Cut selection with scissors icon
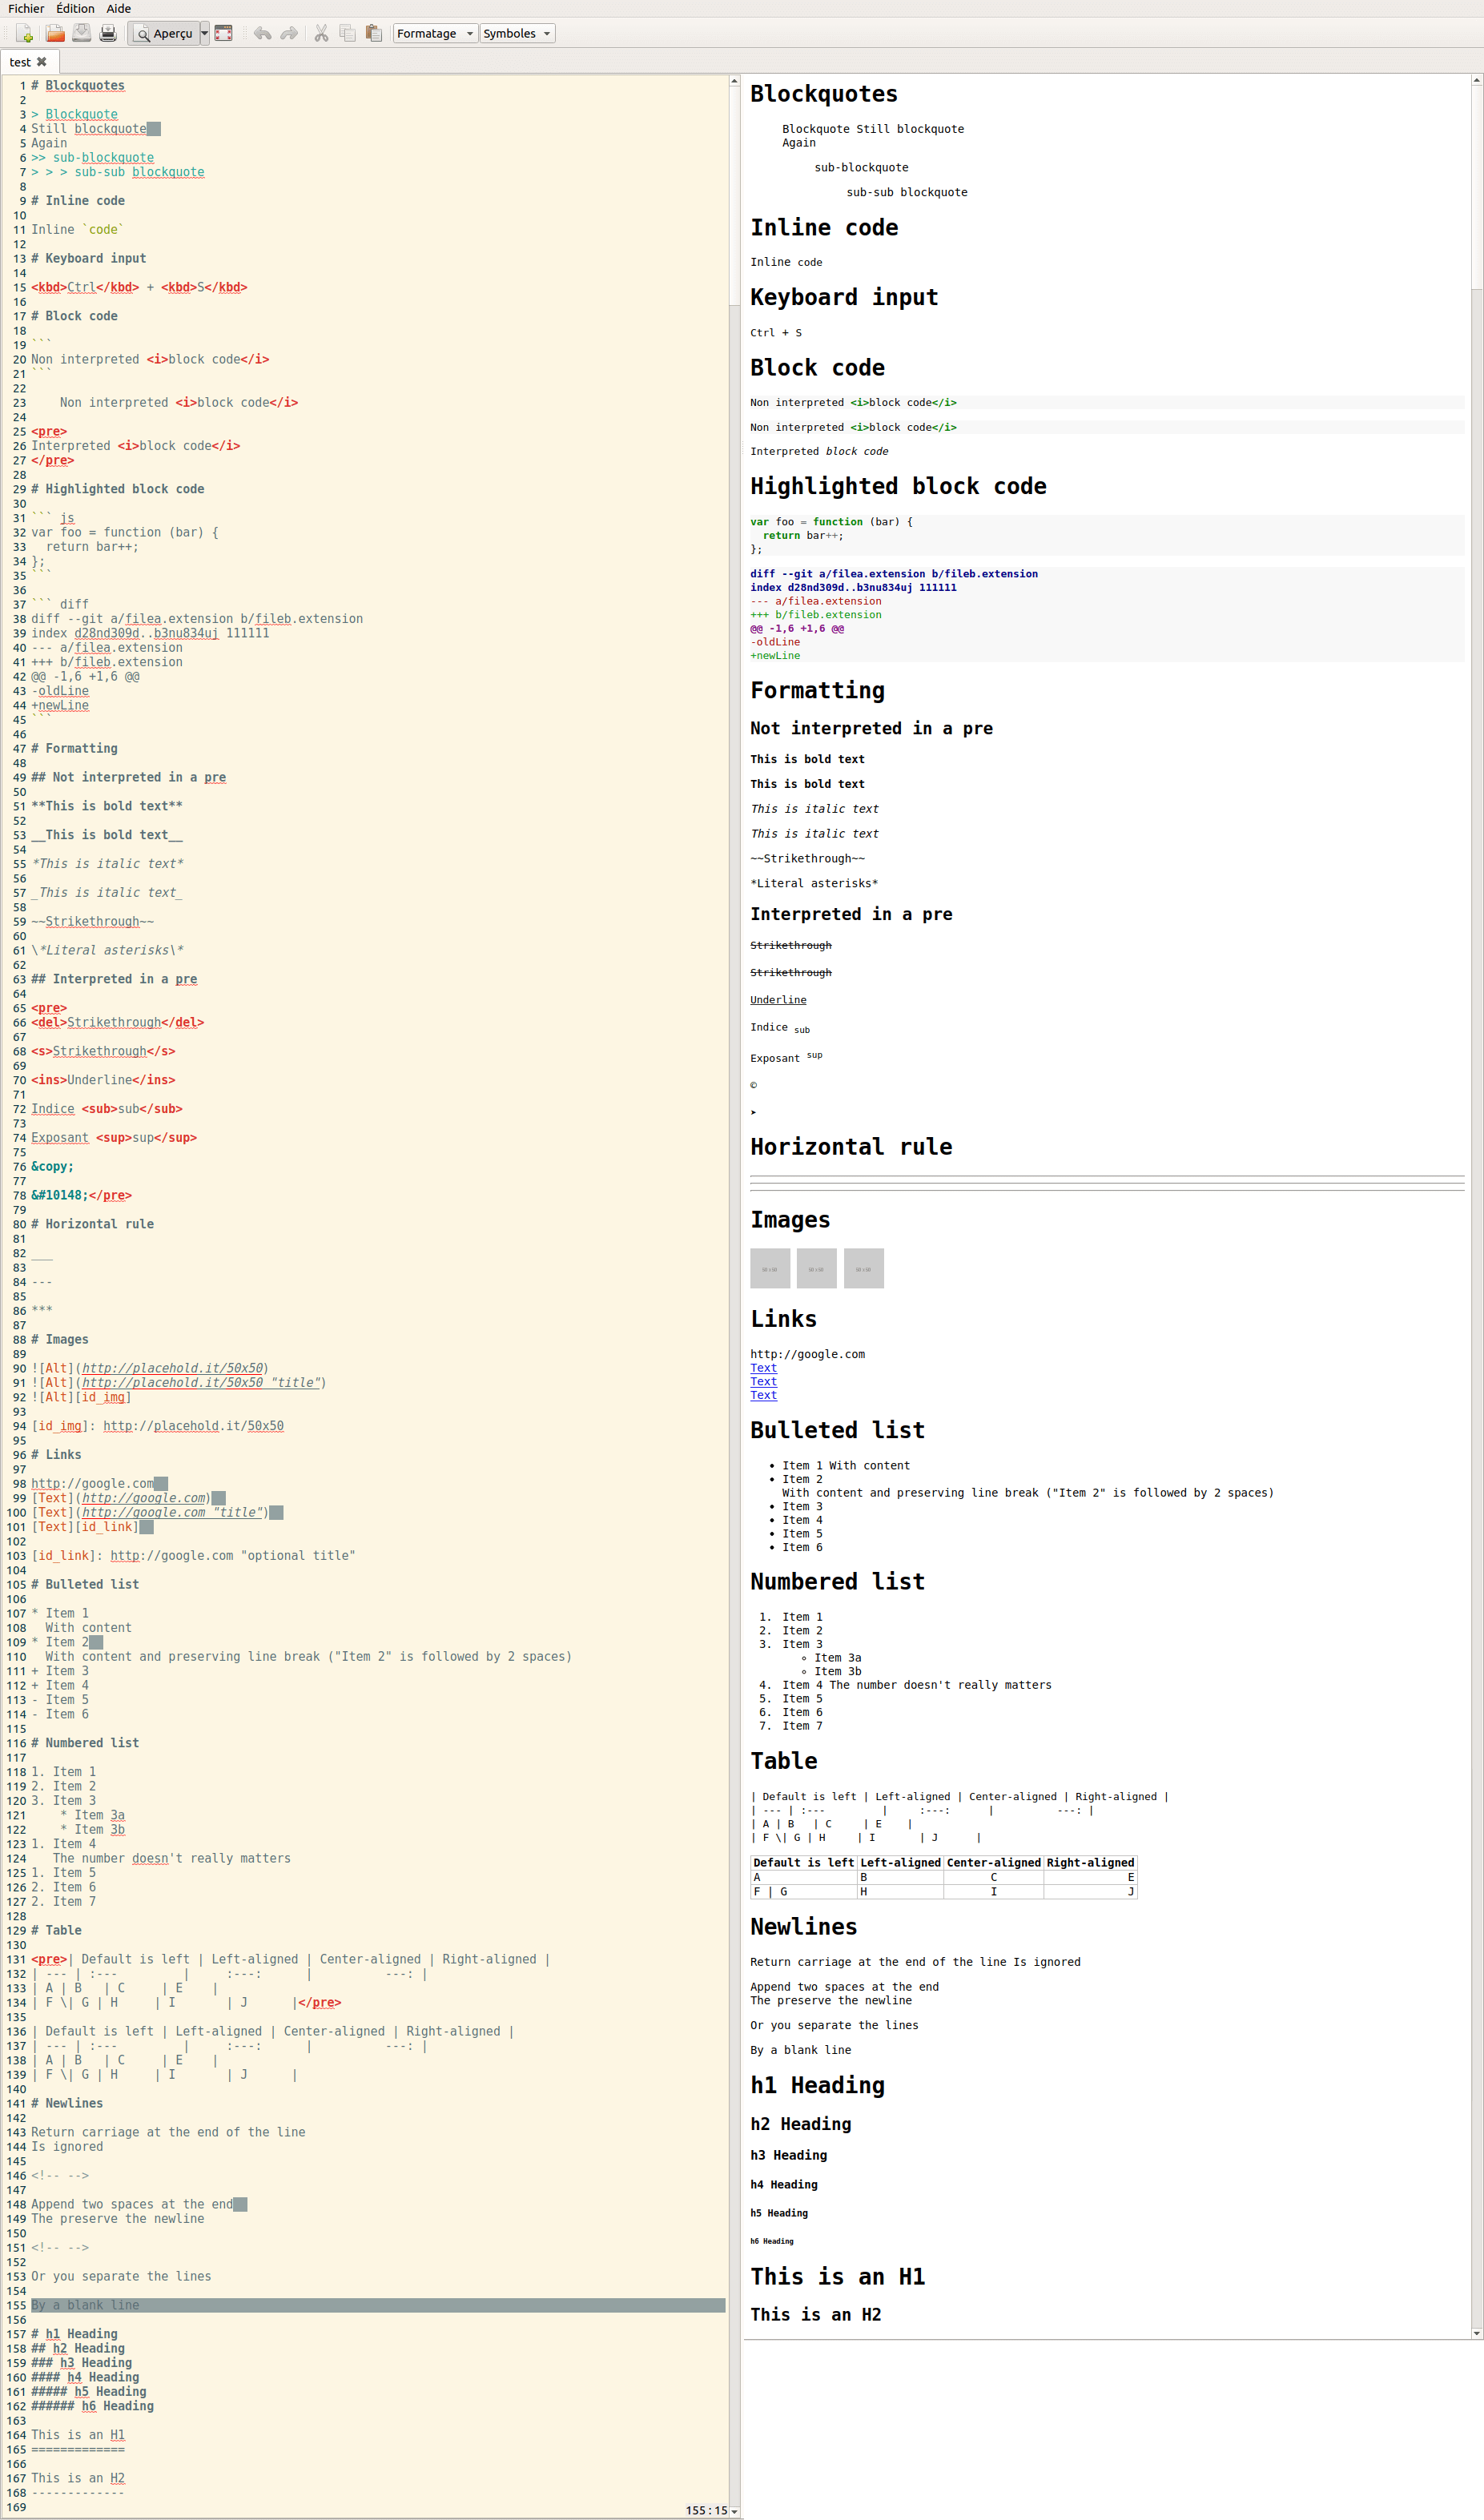 (x=321, y=33)
